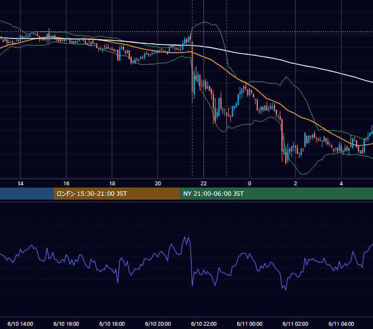The width and height of the screenshot is (373, 329).
Task: Click the 0 hour label on price chart axis
Action: 250,184
